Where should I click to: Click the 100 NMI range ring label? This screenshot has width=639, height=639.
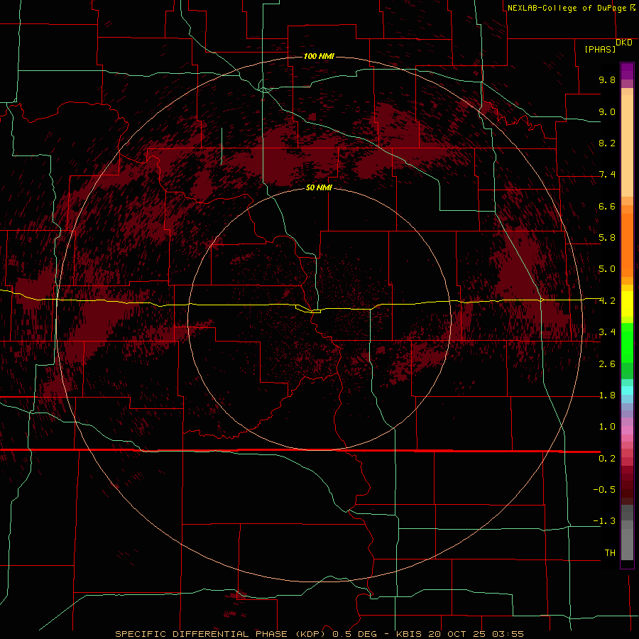click(319, 56)
